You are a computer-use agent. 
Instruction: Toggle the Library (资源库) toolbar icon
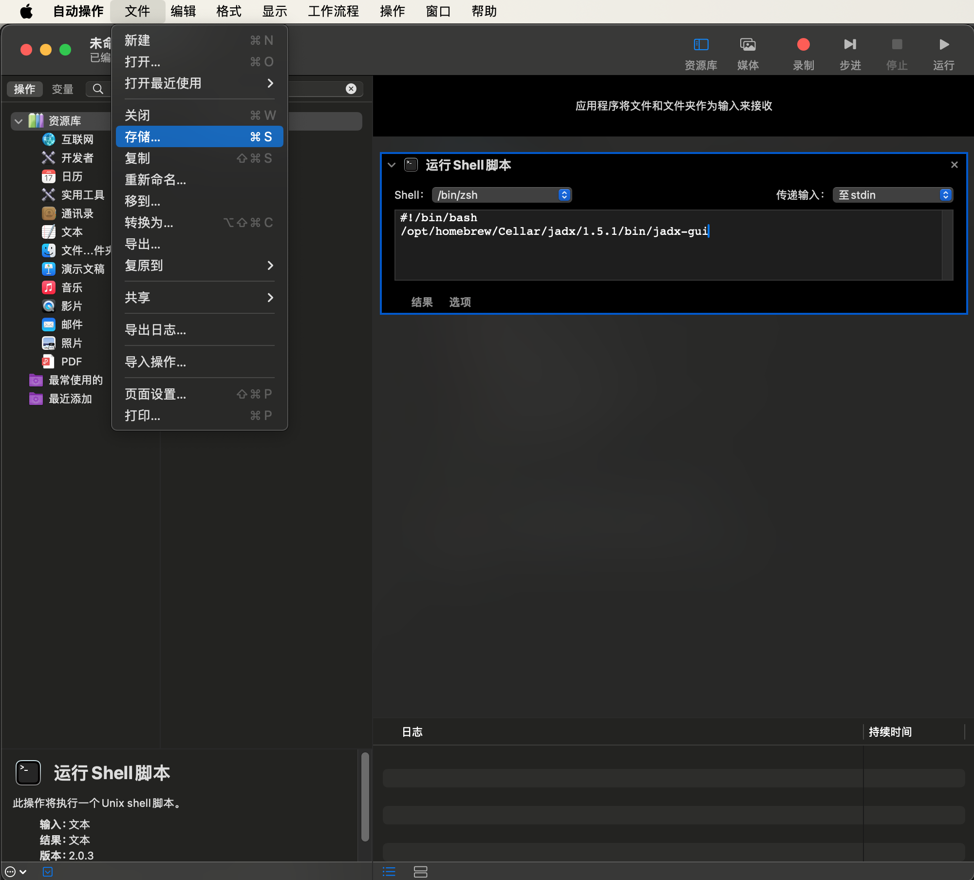(701, 45)
